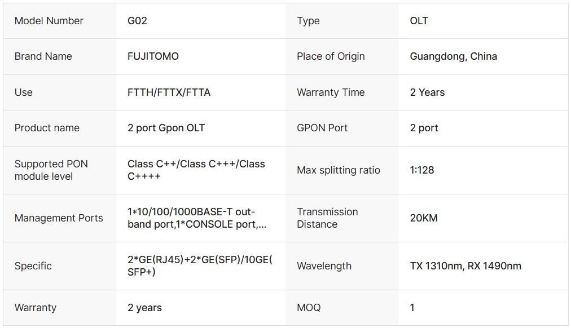Select the Supported PON module level label
Viewport: 571px width, 328px height.
pos(51,170)
